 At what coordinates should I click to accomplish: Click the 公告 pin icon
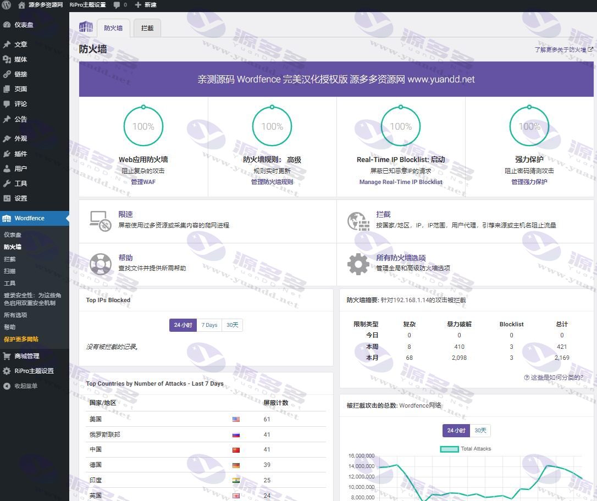click(7, 119)
